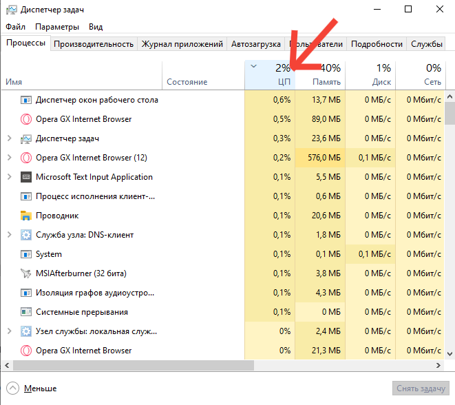Open the Вид menu

pyautogui.click(x=96, y=27)
